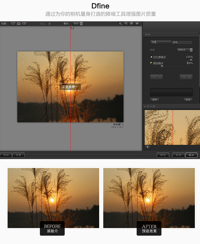Adjust the 对比度噪点 slider handle
This screenshot has height=244, width=200.
[x=191, y=60]
